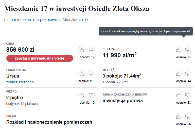This screenshot has height=130, width=195.
Task: Thumbs down the Ursus location
Action: pos(91,74)
